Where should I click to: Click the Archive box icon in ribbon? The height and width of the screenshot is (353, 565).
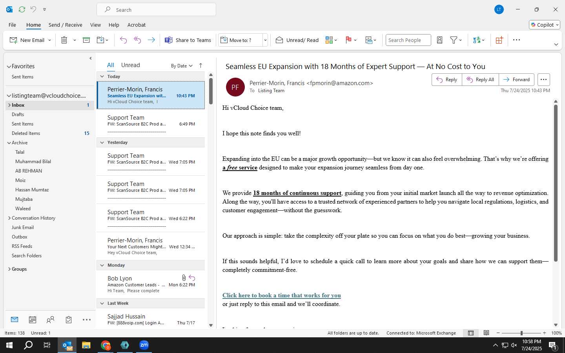86,40
